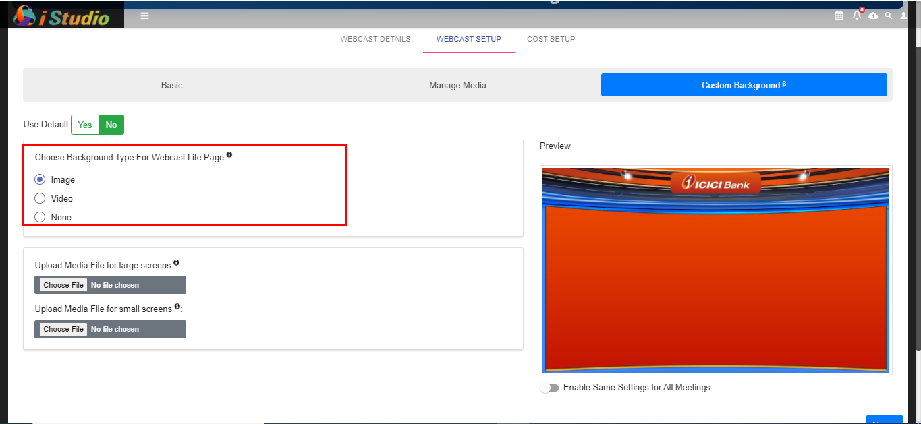Switch to Cost Setup tab
Image resolution: width=921 pixels, height=424 pixels.
coord(551,39)
